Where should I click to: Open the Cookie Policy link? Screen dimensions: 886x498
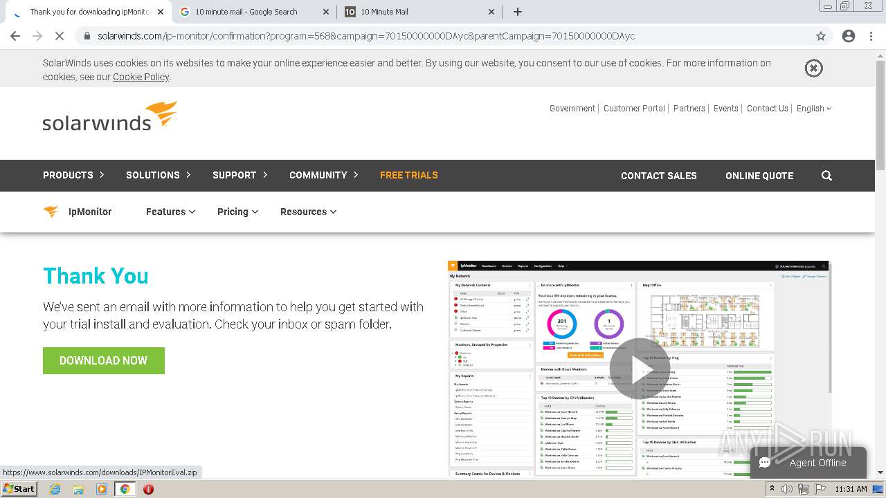[141, 77]
